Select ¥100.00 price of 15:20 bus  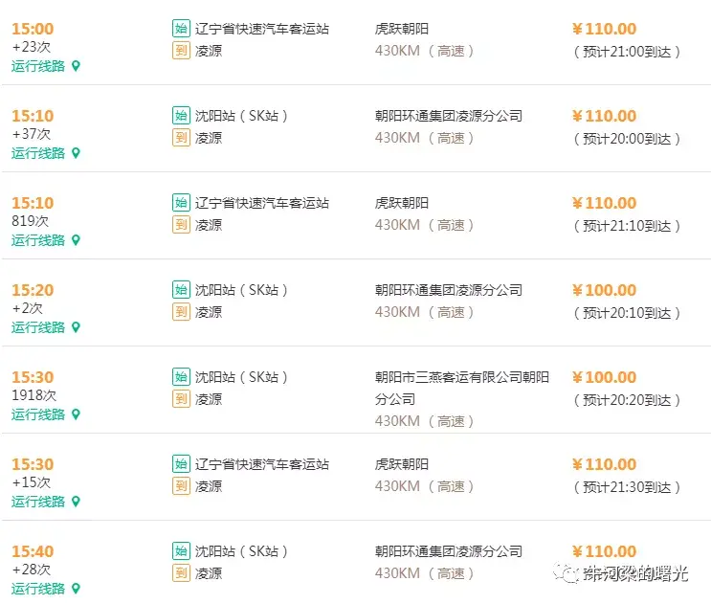(604, 290)
